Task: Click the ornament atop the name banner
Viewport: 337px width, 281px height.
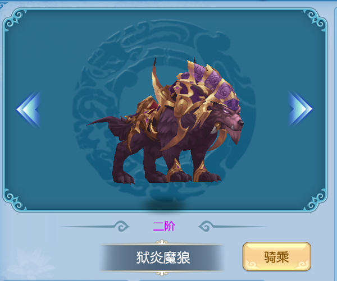Action: [162, 242]
